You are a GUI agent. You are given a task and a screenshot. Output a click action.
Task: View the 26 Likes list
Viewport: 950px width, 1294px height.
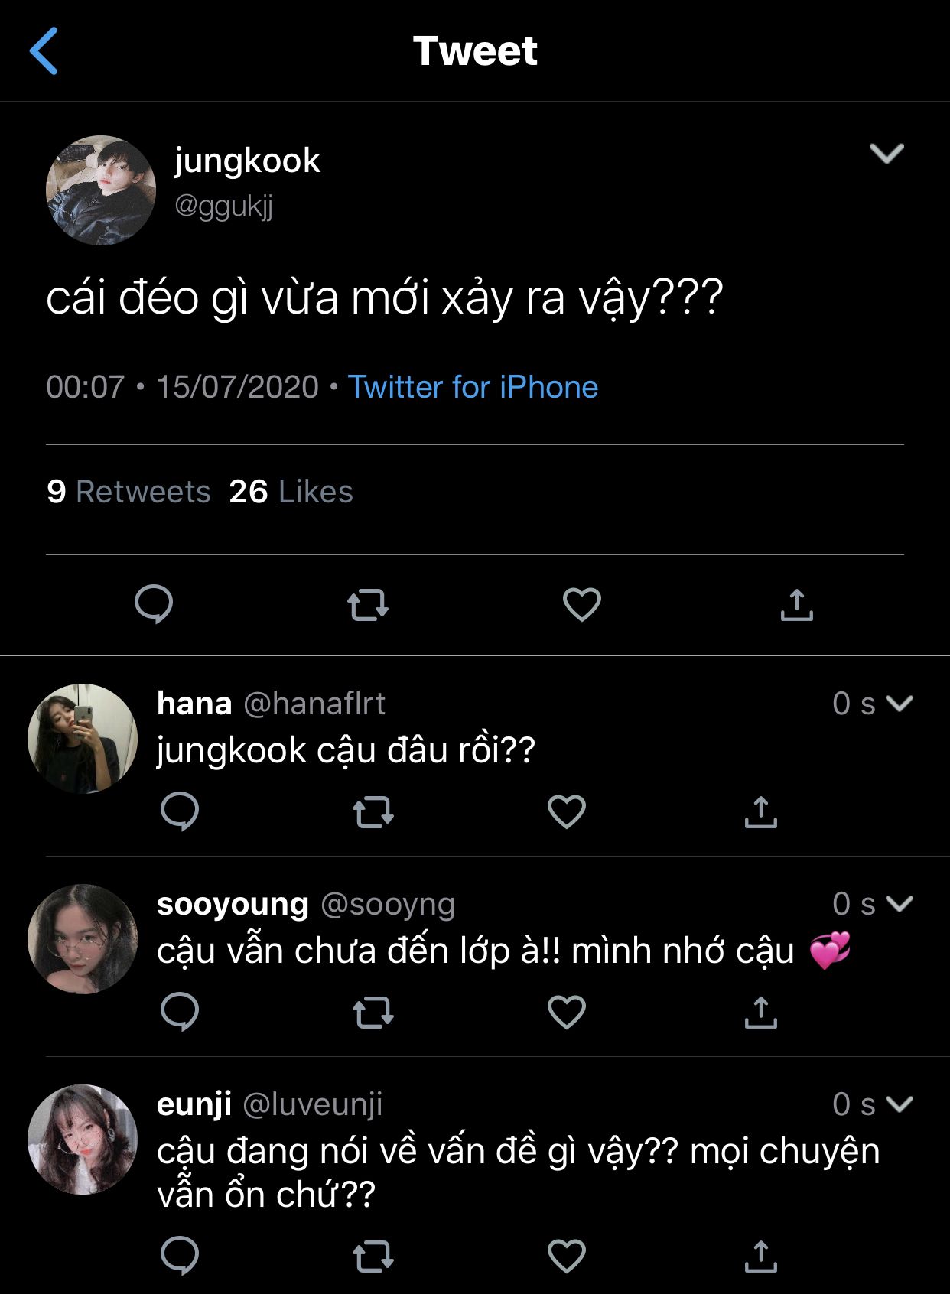point(291,492)
